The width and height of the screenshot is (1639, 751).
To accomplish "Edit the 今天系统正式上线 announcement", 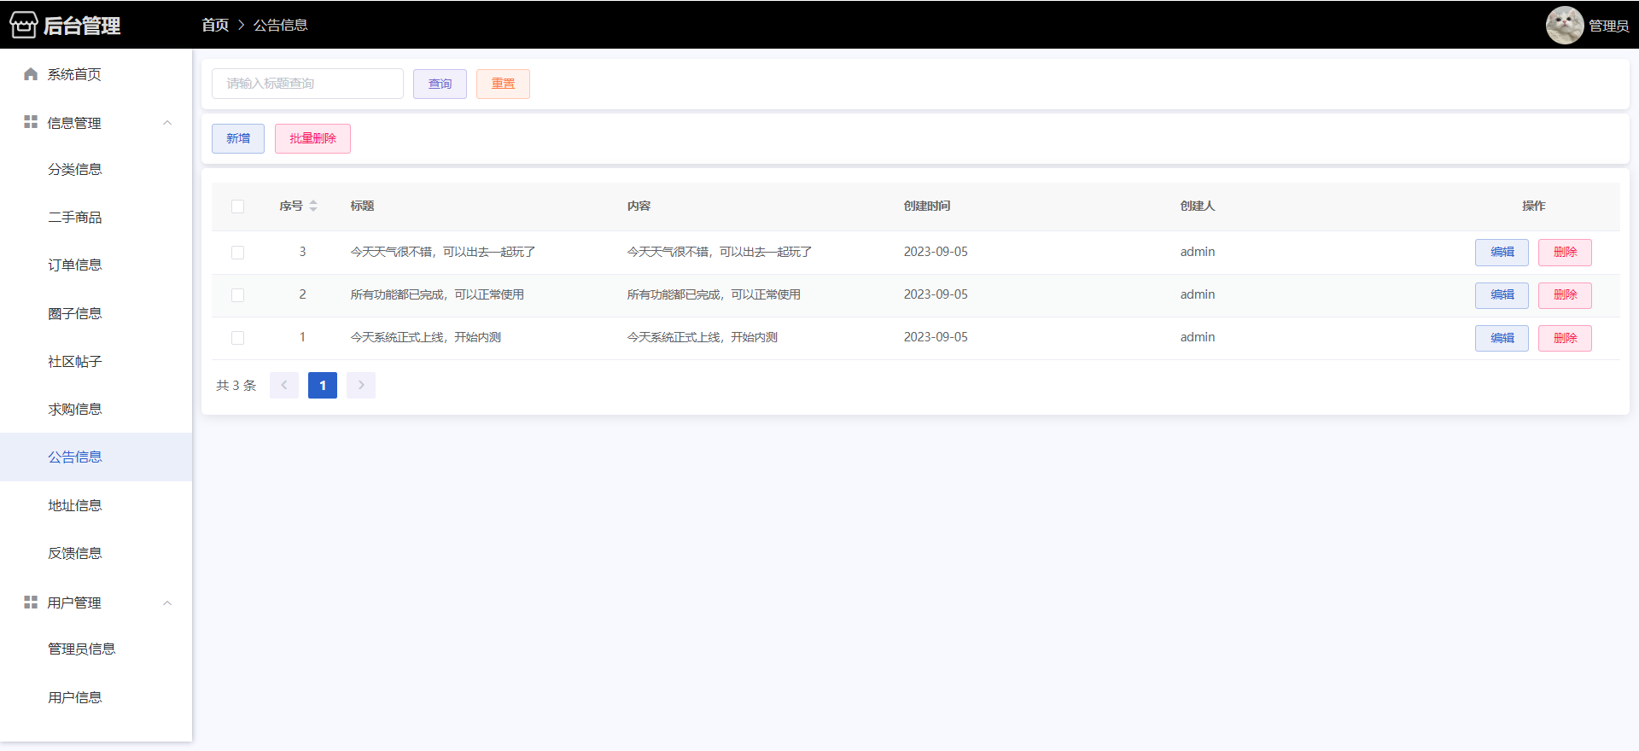I will [1502, 338].
